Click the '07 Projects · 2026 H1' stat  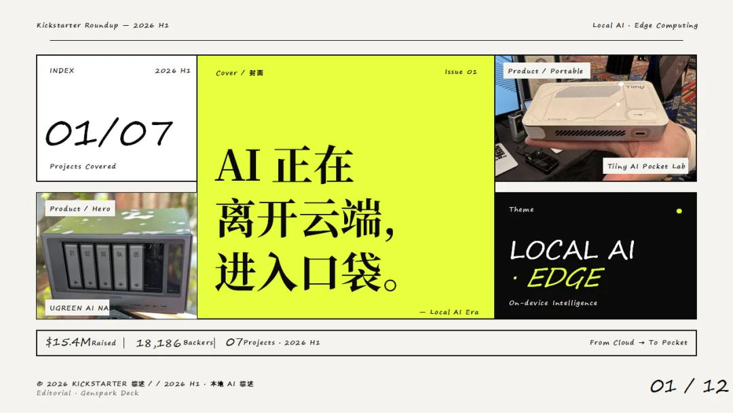(273, 342)
